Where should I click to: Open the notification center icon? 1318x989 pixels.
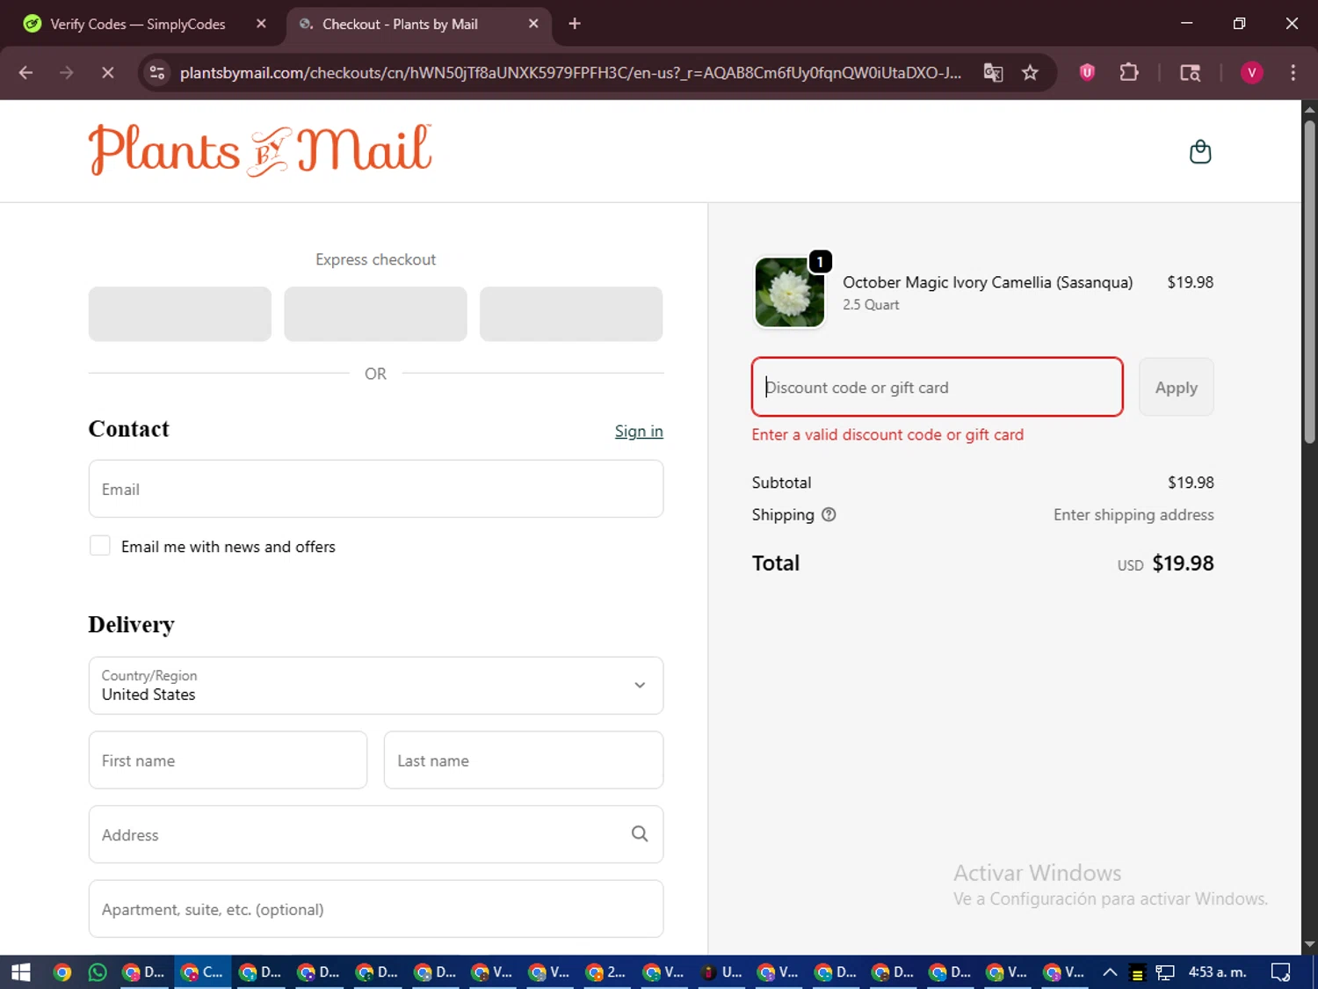coord(1280,972)
